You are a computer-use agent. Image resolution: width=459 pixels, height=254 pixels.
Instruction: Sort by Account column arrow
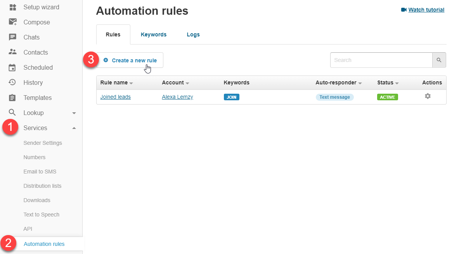[187, 83]
